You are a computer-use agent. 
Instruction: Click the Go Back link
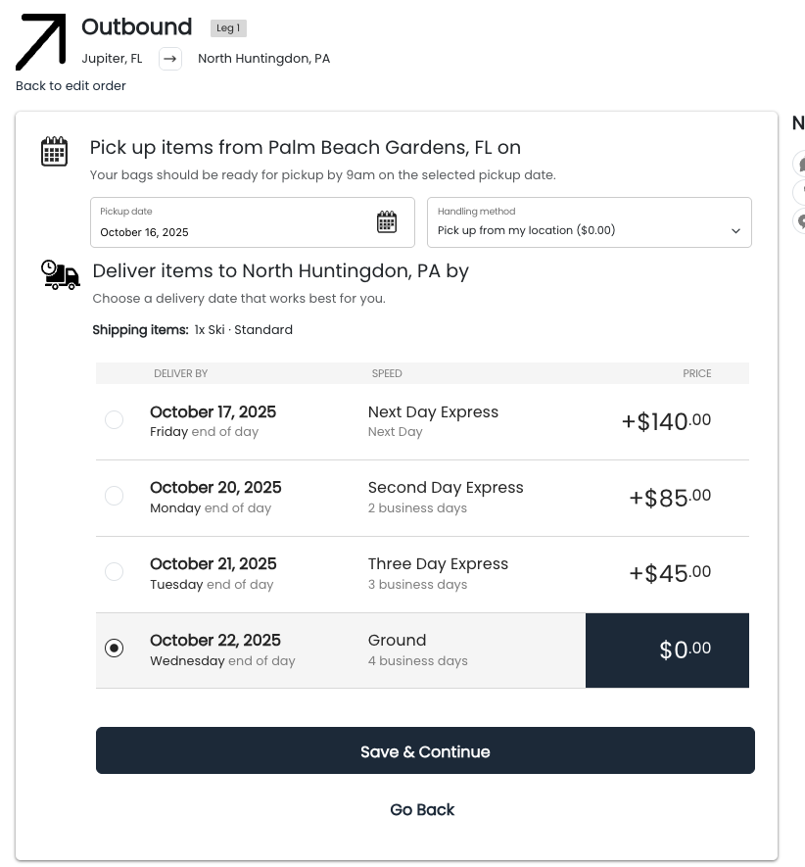[x=422, y=809]
